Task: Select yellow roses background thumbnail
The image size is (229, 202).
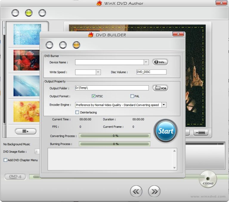Action: point(27,112)
